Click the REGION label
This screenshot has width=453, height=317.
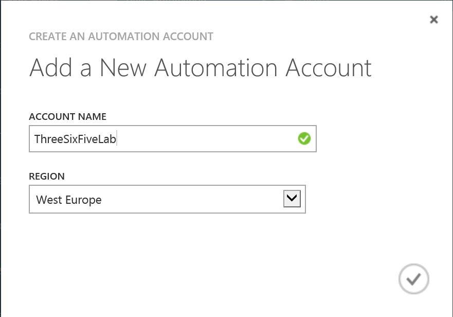(x=47, y=176)
